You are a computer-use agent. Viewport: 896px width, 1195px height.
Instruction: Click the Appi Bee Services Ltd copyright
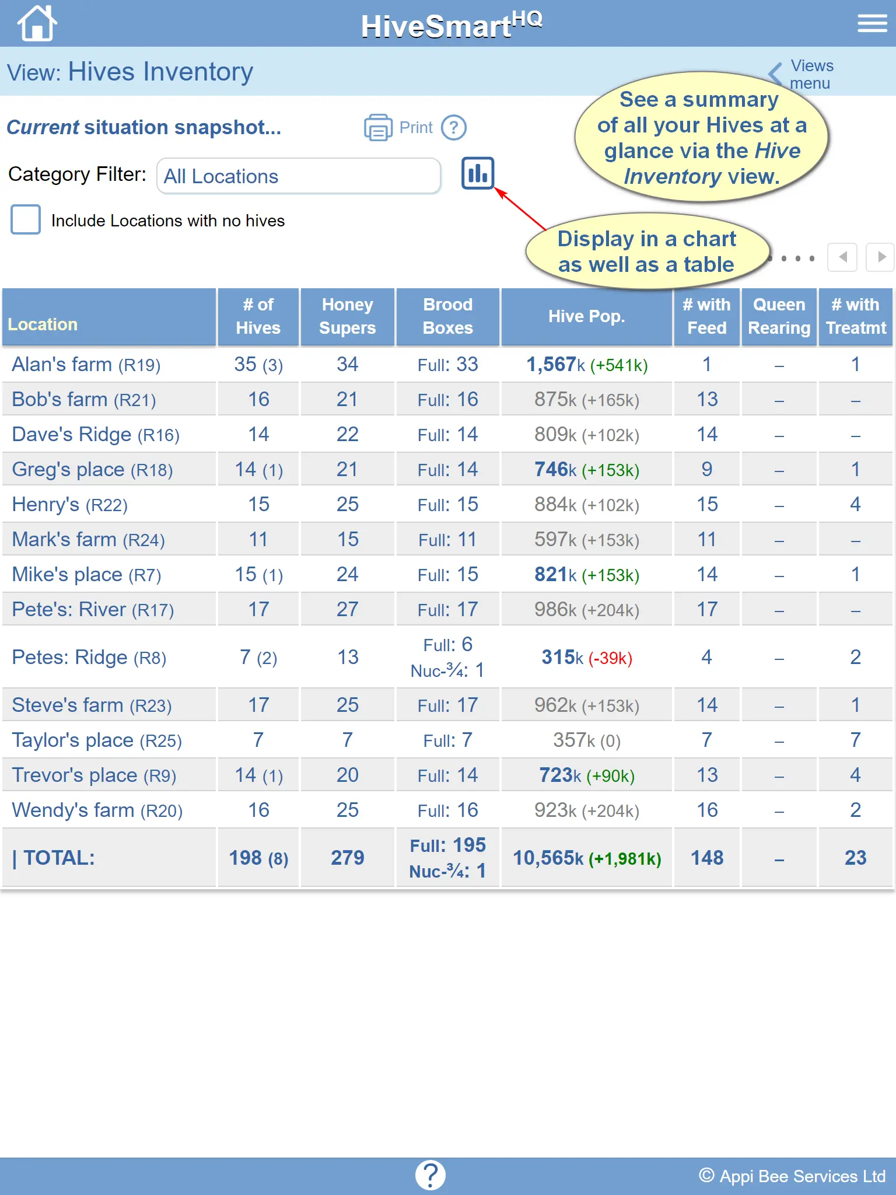click(x=792, y=1176)
